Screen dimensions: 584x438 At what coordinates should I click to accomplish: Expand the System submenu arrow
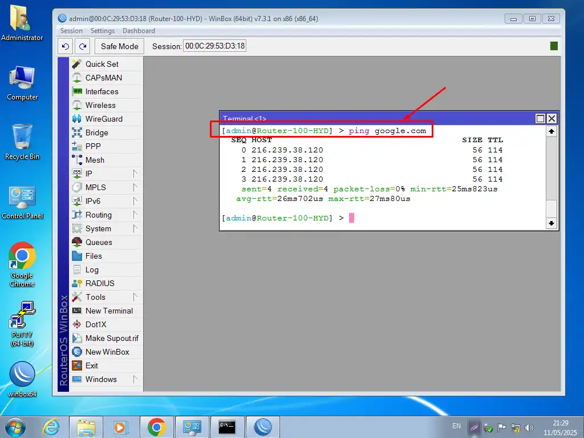[135, 228]
